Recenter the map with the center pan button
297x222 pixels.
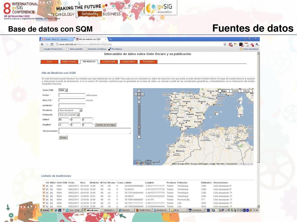coord(139,94)
